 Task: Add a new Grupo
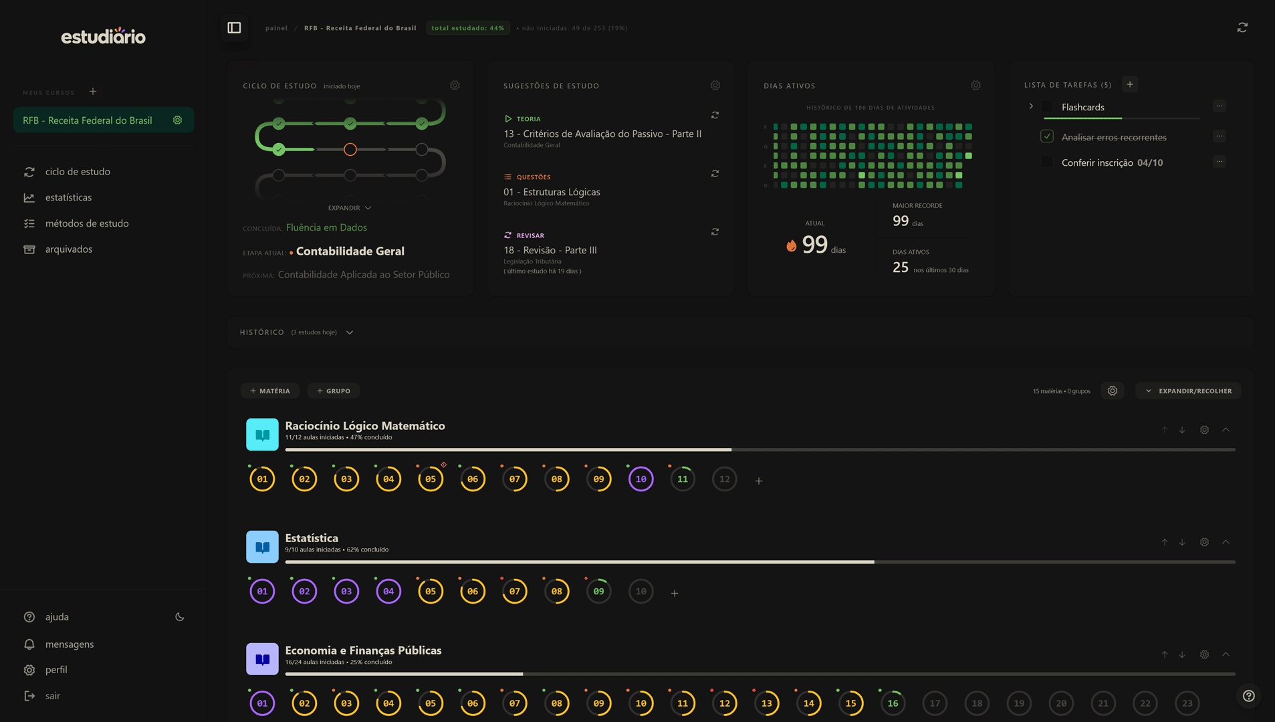pos(334,391)
